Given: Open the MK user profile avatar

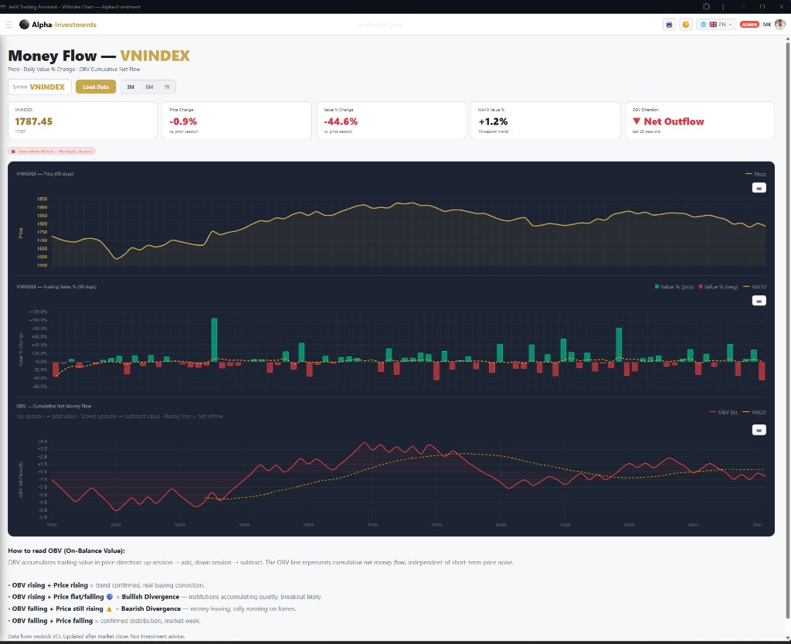Looking at the screenshot, I should 780,24.
